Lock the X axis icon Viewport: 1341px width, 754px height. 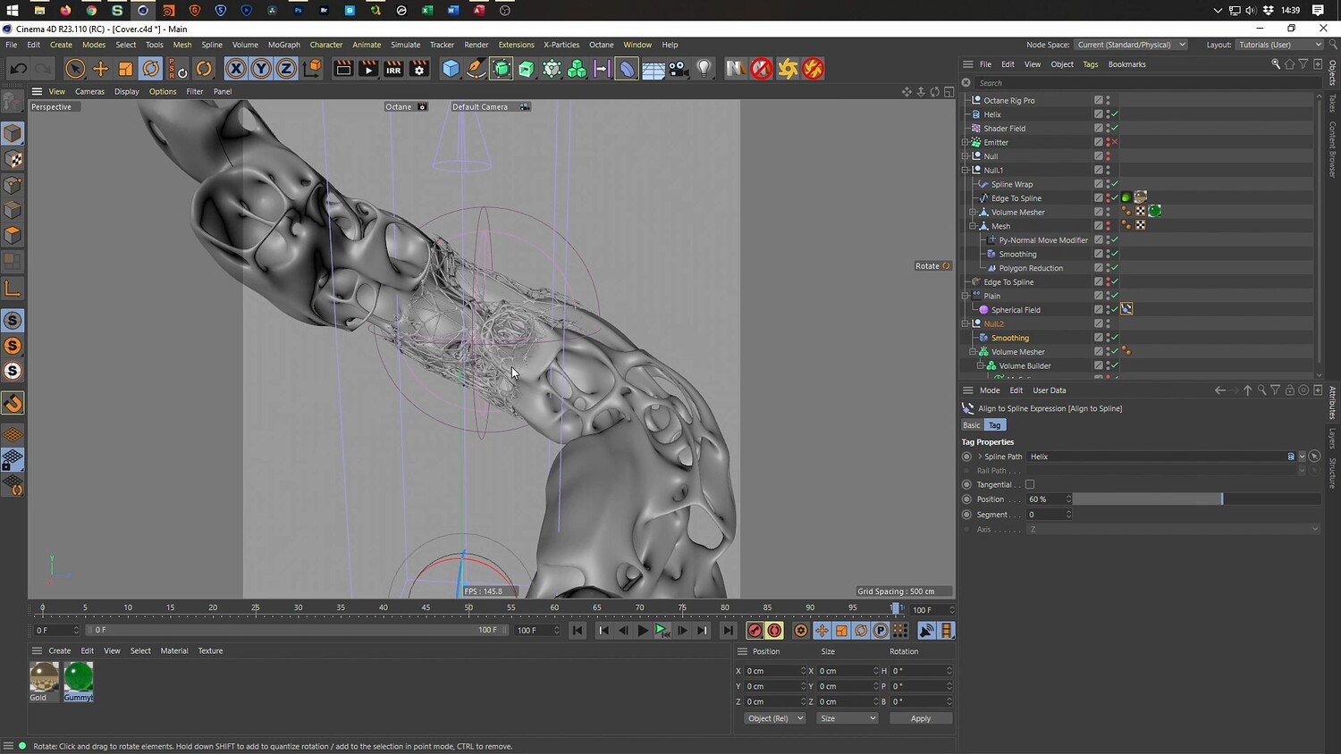(235, 69)
